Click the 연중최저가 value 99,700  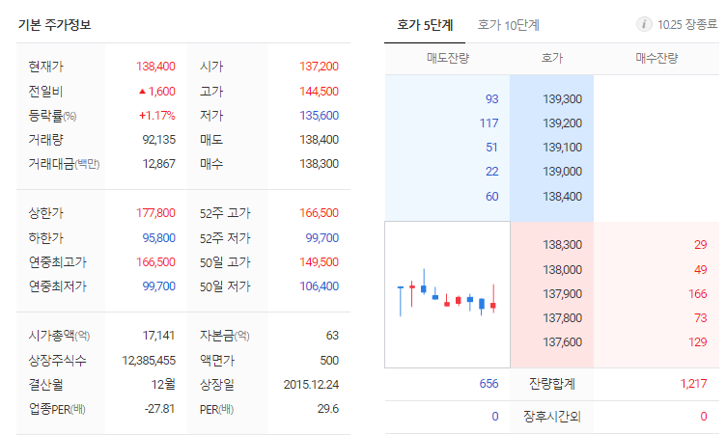158,286
